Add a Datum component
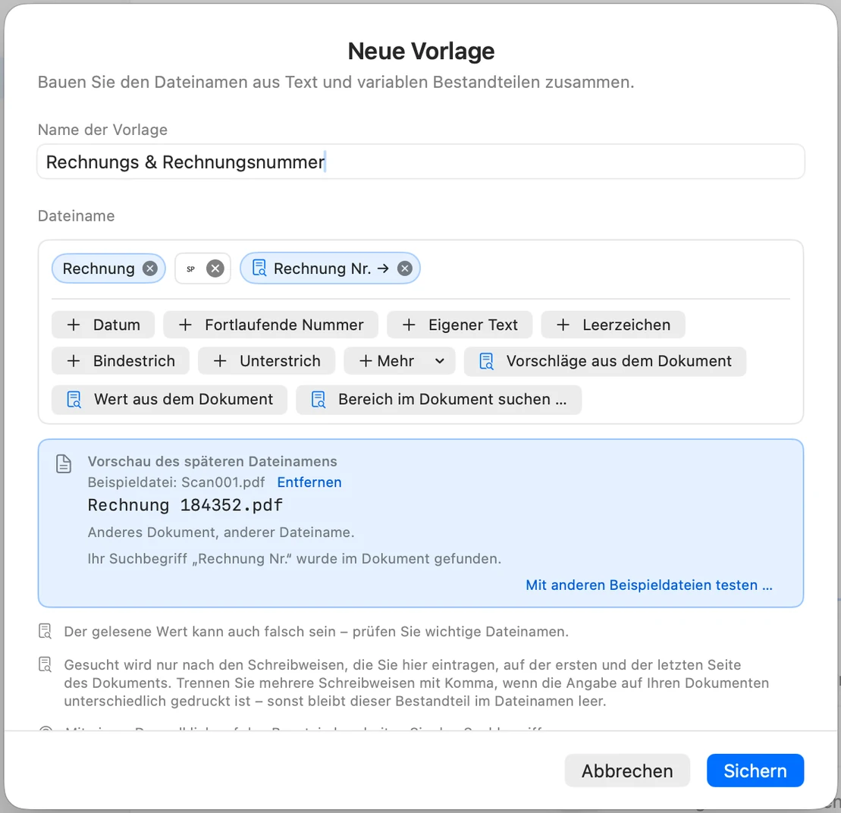 point(103,325)
